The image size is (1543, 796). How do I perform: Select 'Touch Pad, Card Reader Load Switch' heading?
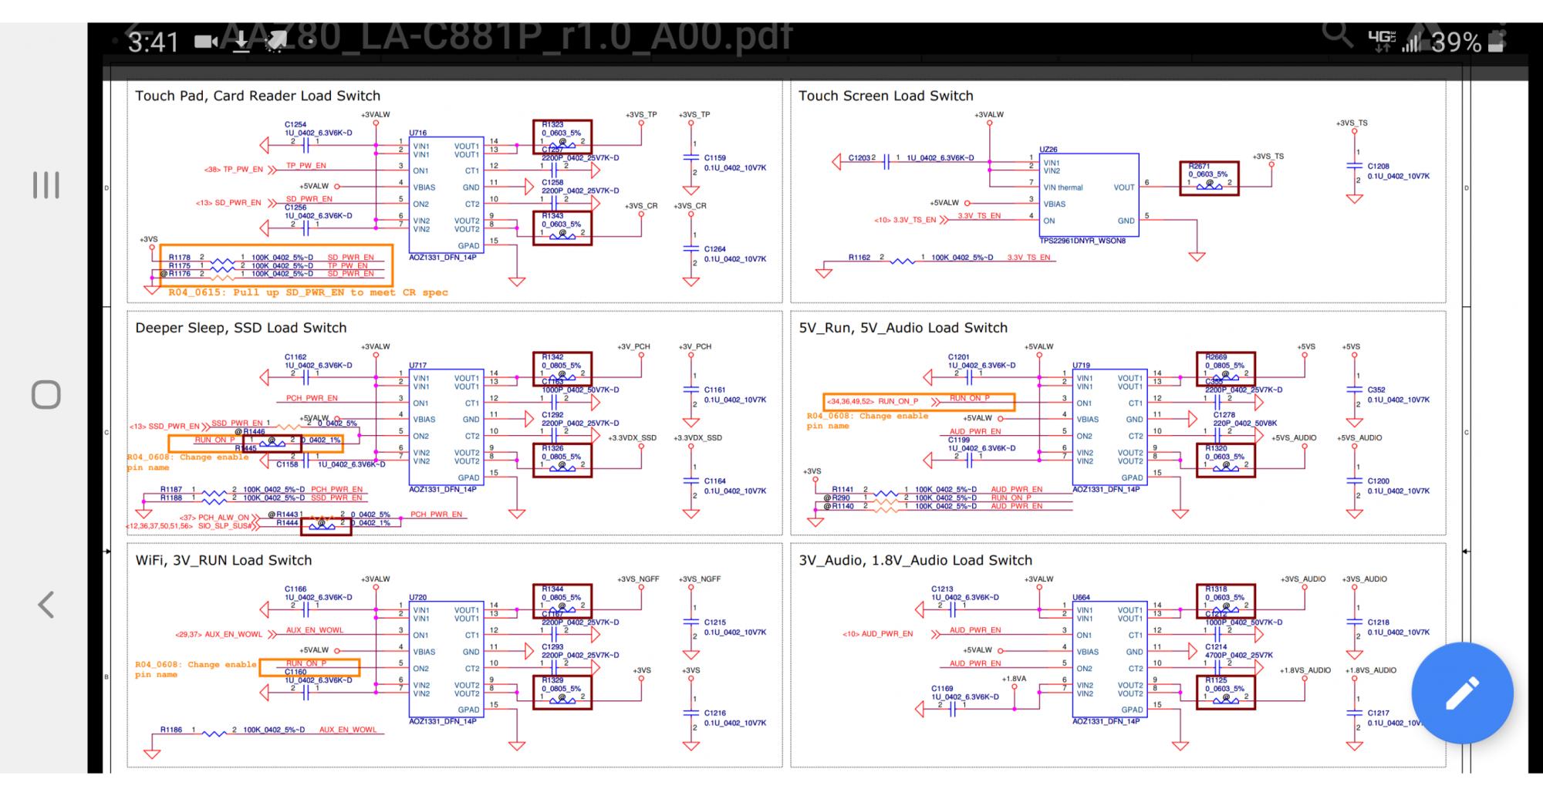coord(258,96)
